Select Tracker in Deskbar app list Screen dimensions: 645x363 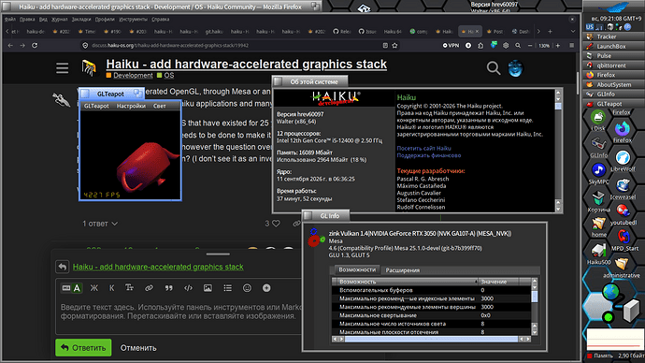pyautogui.click(x=613, y=36)
